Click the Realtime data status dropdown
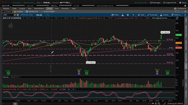 pyautogui.click(x=29, y=3)
